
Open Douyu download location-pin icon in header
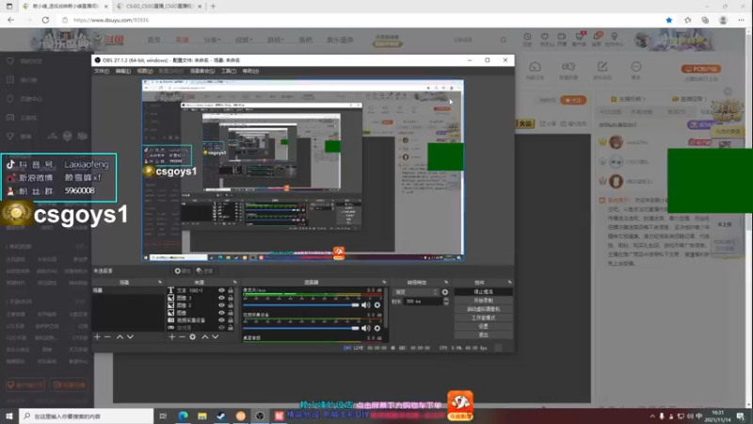(615, 37)
